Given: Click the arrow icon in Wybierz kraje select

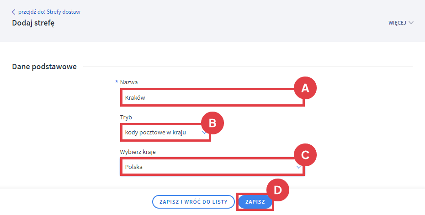Looking at the screenshot, I should tap(298, 167).
